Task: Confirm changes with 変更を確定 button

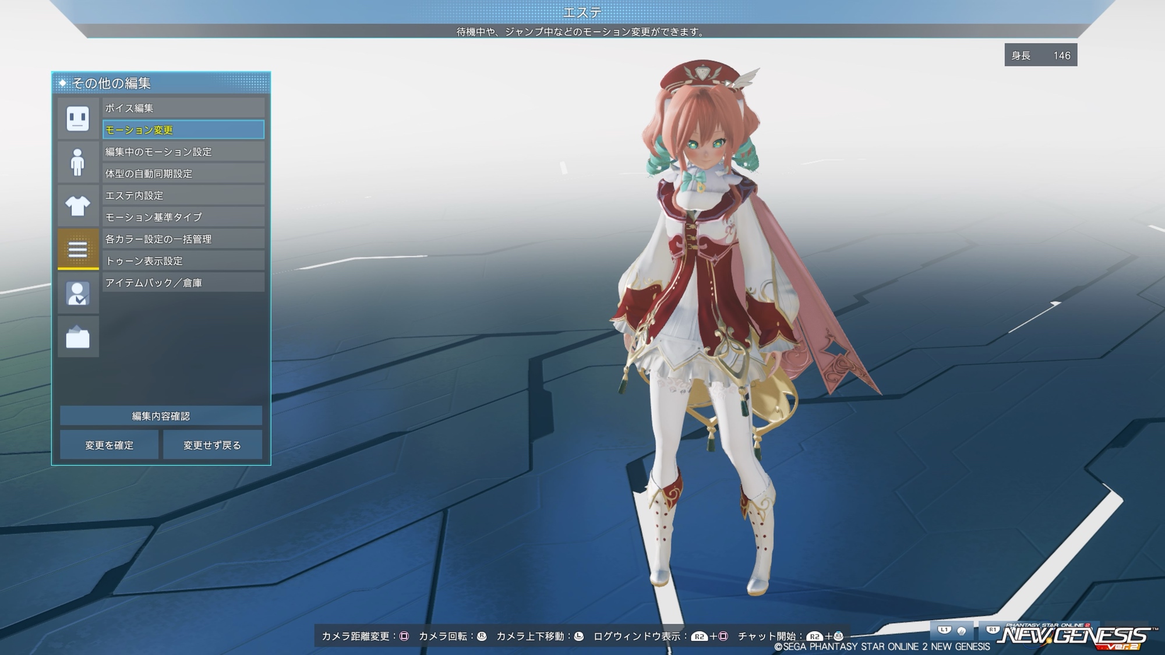Action: (110, 445)
